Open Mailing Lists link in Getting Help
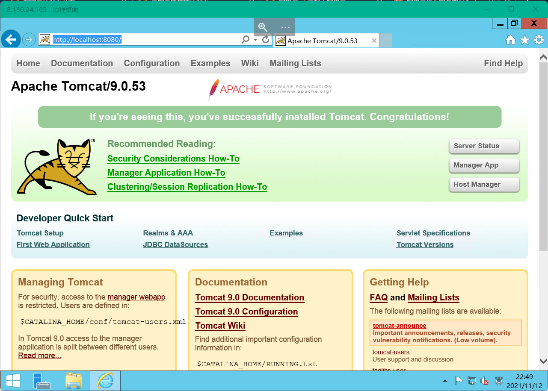Viewport: 548px width, 391px height. [x=433, y=297]
